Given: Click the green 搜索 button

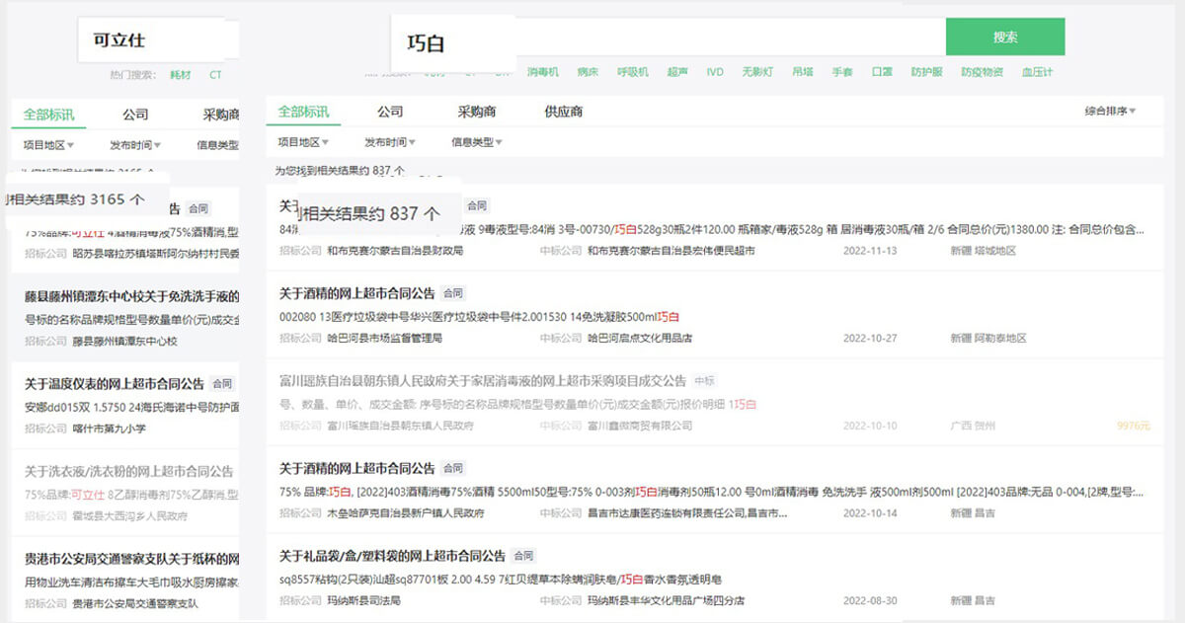Looking at the screenshot, I should click(1004, 38).
